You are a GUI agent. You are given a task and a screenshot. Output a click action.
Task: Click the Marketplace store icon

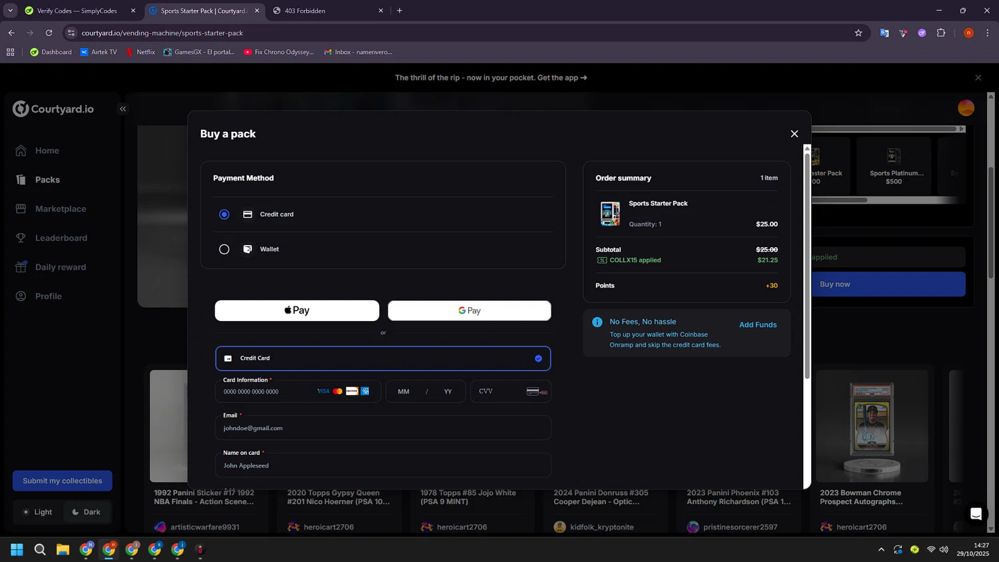(x=21, y=209)
